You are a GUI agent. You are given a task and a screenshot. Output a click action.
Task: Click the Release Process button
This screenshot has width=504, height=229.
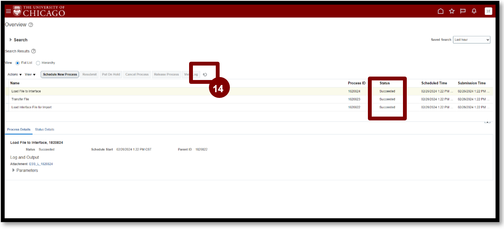click(x=166, y=74)
